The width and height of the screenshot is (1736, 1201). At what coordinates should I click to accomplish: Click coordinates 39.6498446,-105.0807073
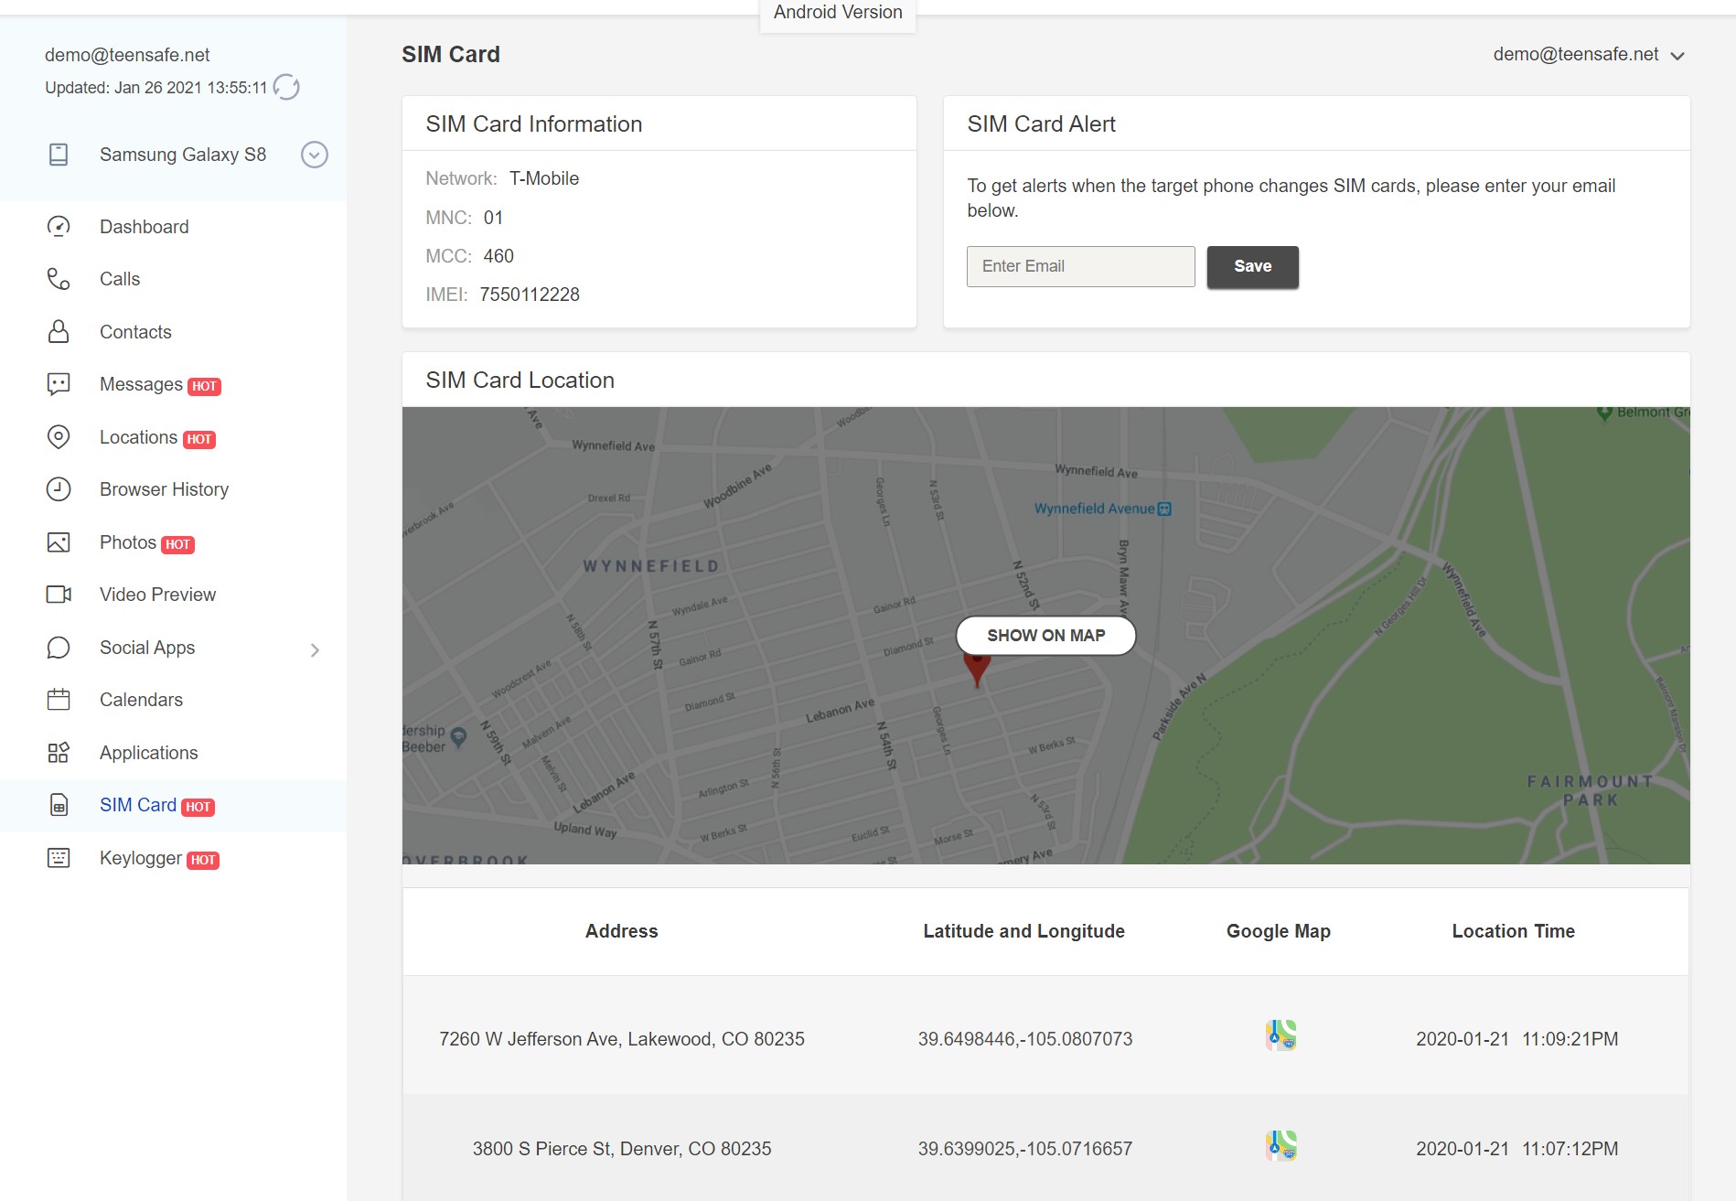1025,1039
